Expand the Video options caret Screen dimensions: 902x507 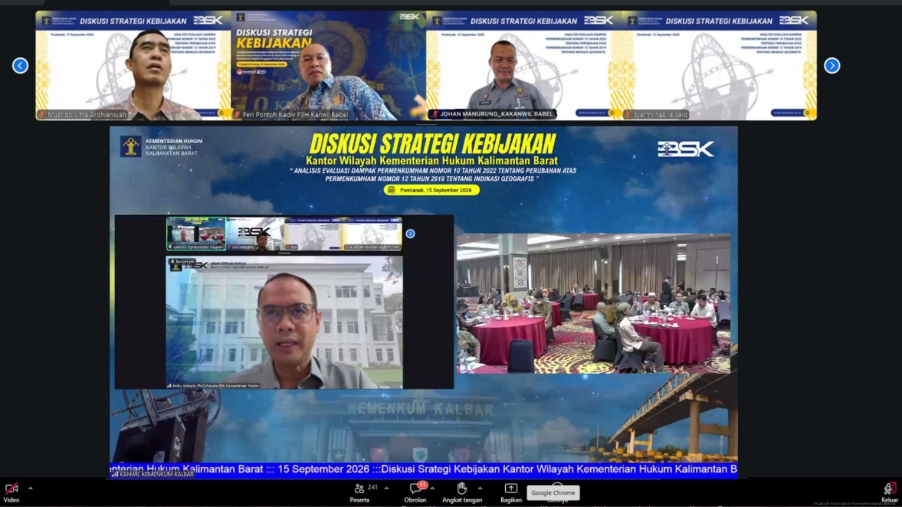pyautogui.click(x=30, y=488)
